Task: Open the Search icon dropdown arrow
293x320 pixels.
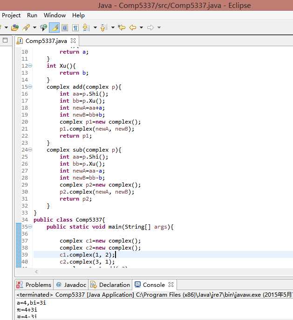Action: point(34,28)
